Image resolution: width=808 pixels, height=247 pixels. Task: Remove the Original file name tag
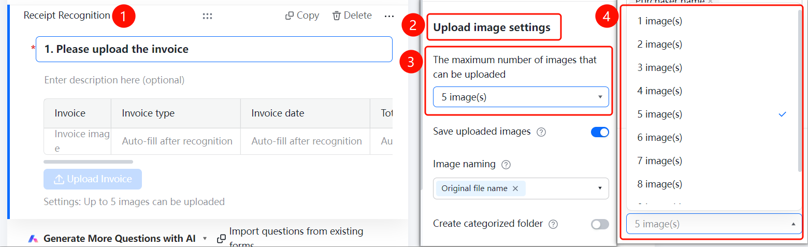(x=515, y=188)
